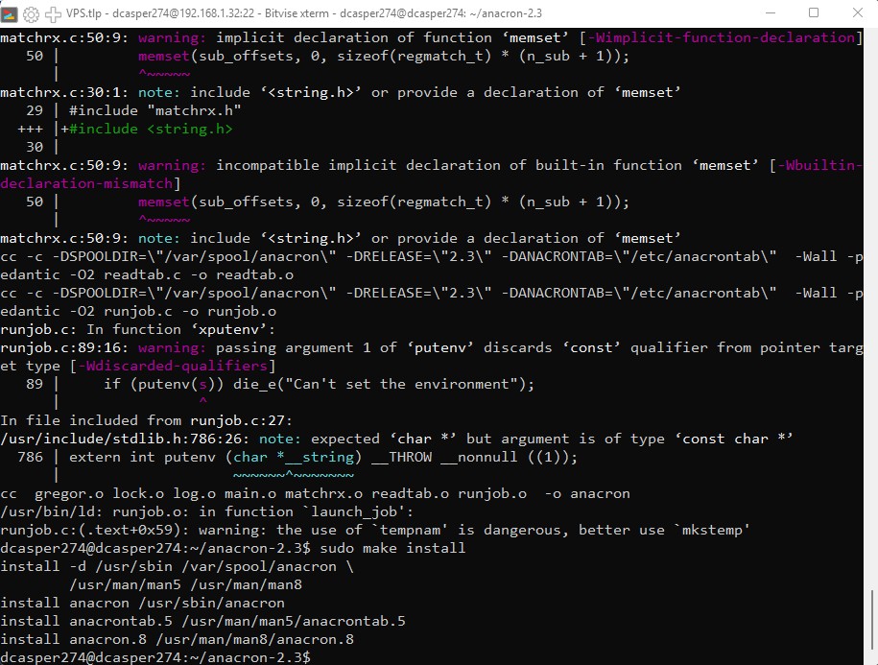Close the Bitvise xterm window
Screen dimensions: 878x665
[857, 13]
